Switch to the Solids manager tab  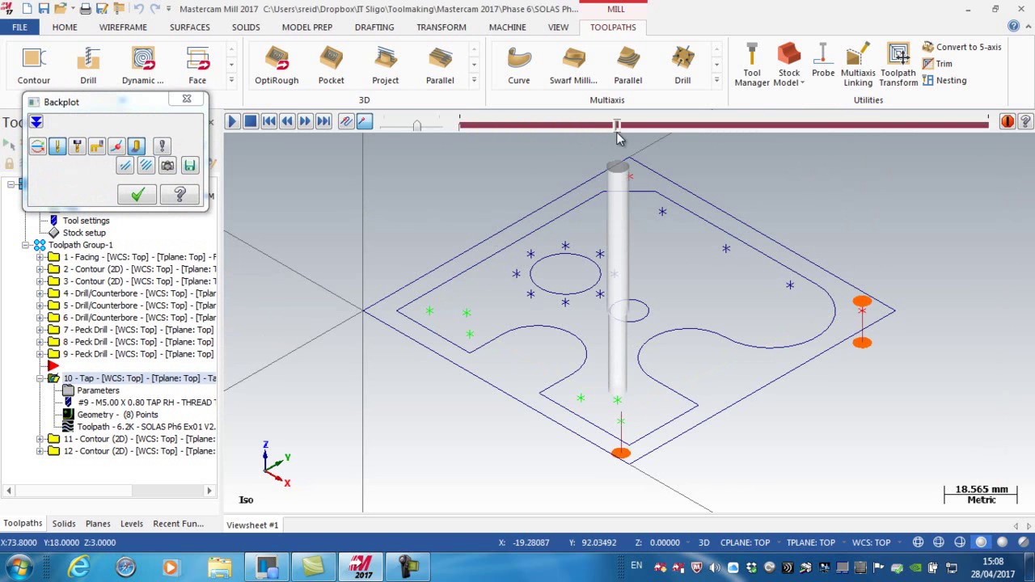(x=64, y=524)
